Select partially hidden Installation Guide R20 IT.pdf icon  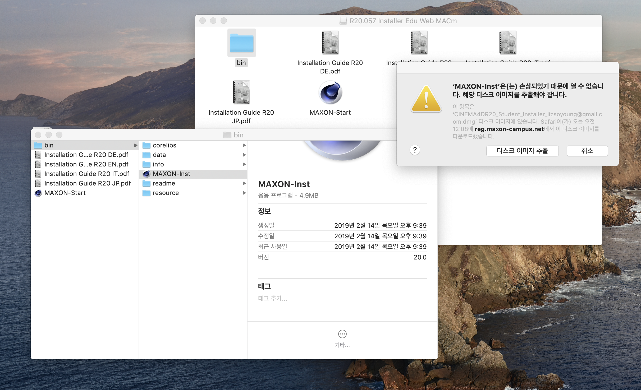pos(508,43)
